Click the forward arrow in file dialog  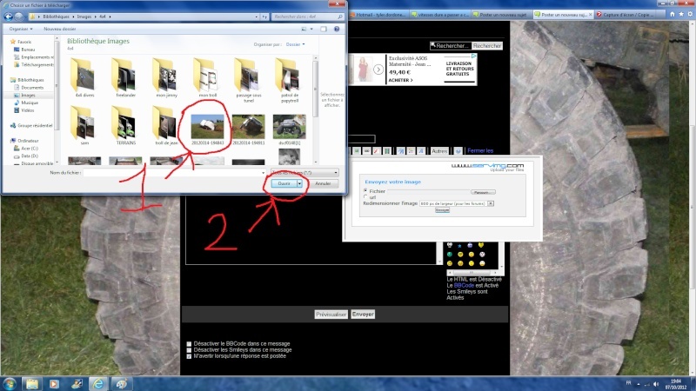coord(18,17)
